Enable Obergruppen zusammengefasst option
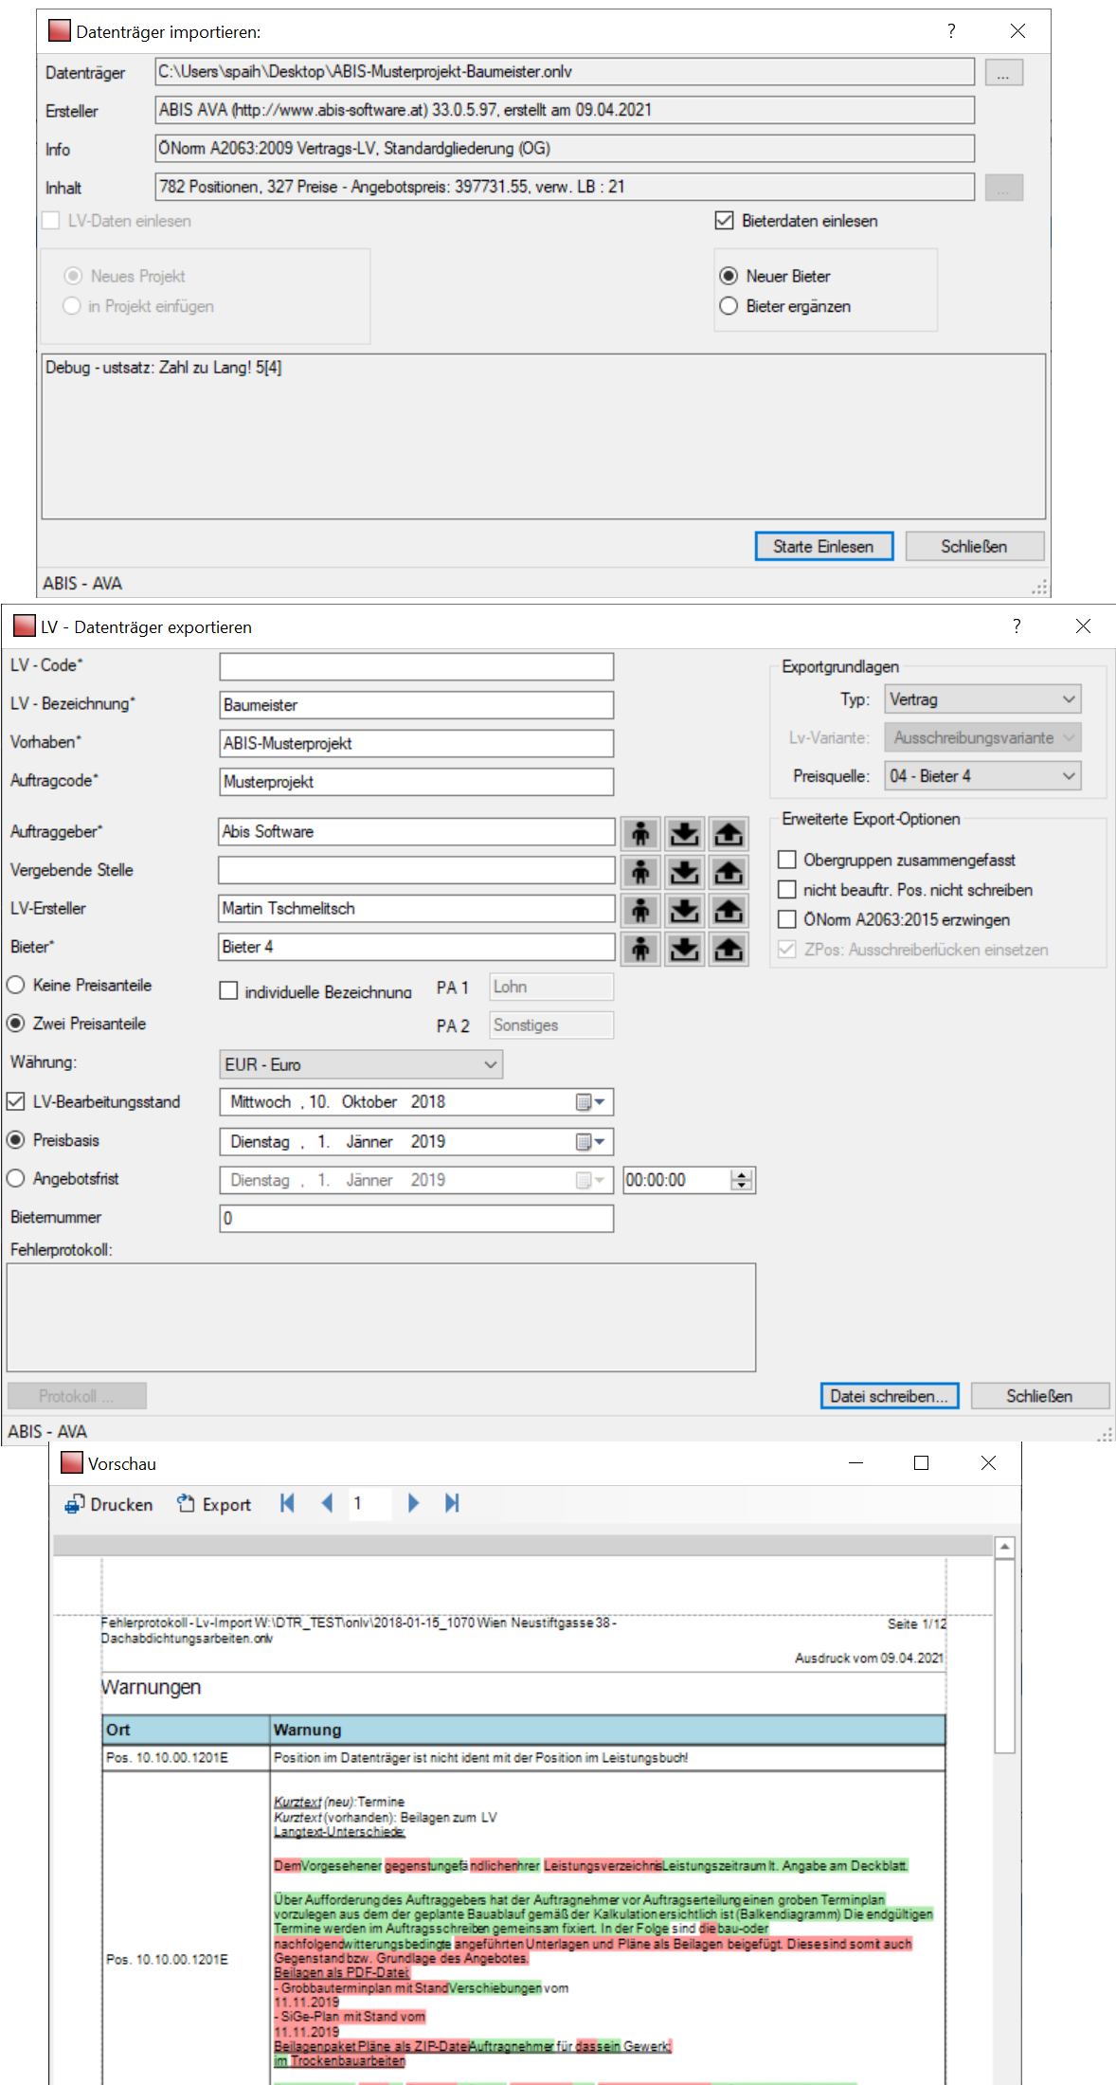Viewport: 1116px width, 2085px height. coord(786,860)
